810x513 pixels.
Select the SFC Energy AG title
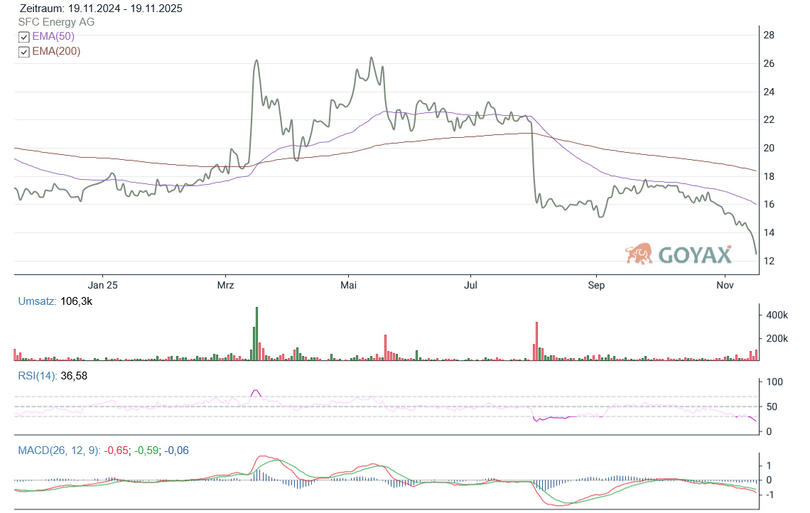tap(57, 22)
